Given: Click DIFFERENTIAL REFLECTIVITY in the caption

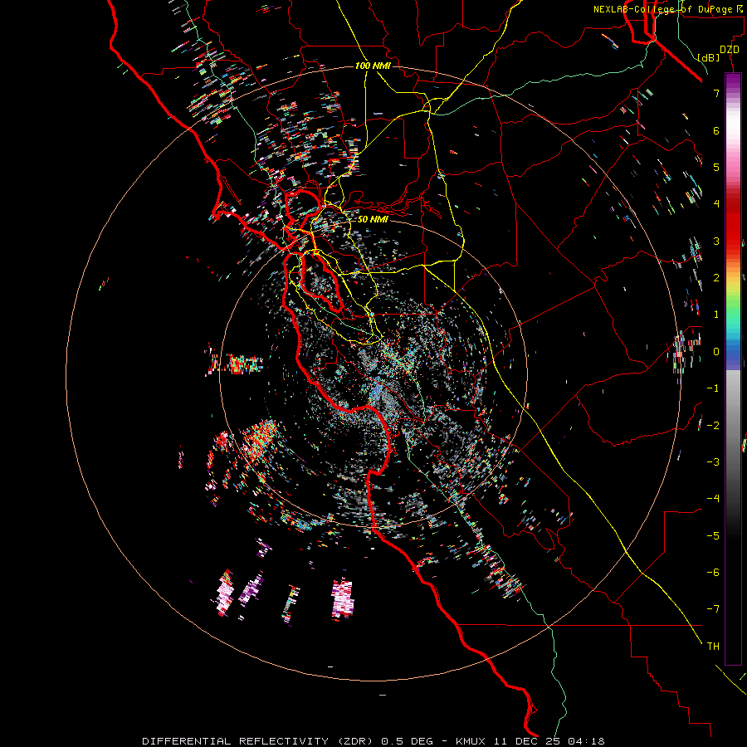Looking at the screenshot, I should click(x=236, y=741).
